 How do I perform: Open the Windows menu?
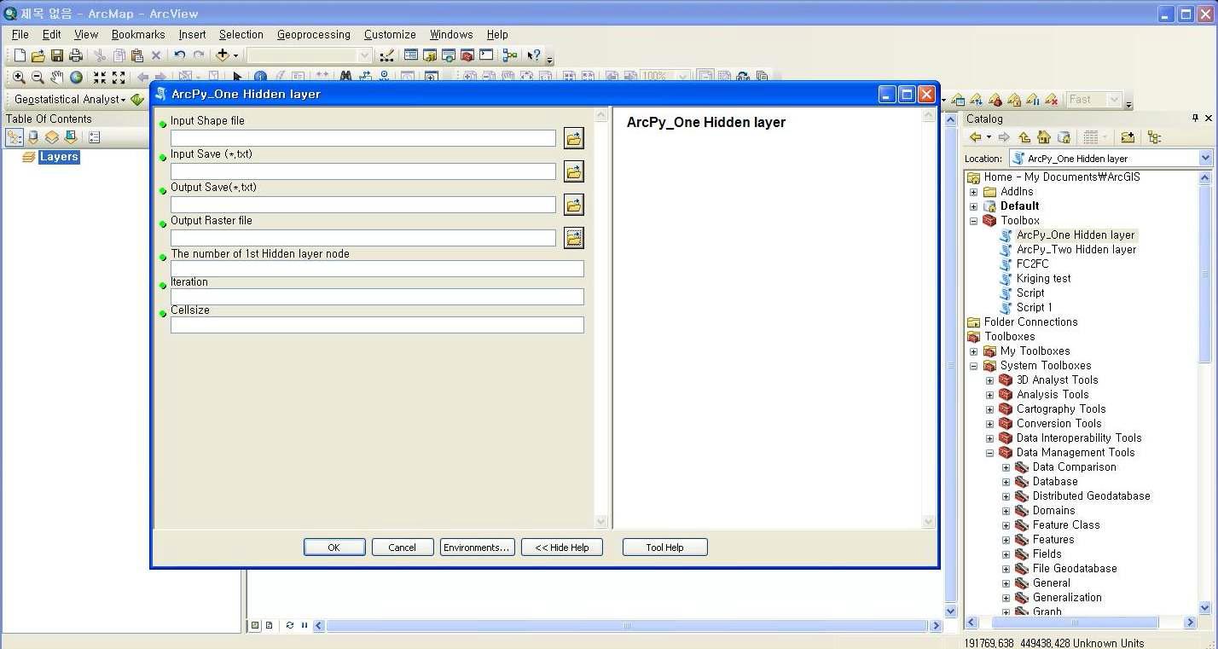[451, 35]
